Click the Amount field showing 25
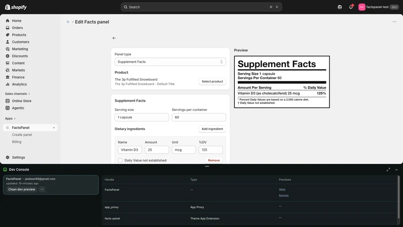This screenshot has width=403, height=227. 157,150
